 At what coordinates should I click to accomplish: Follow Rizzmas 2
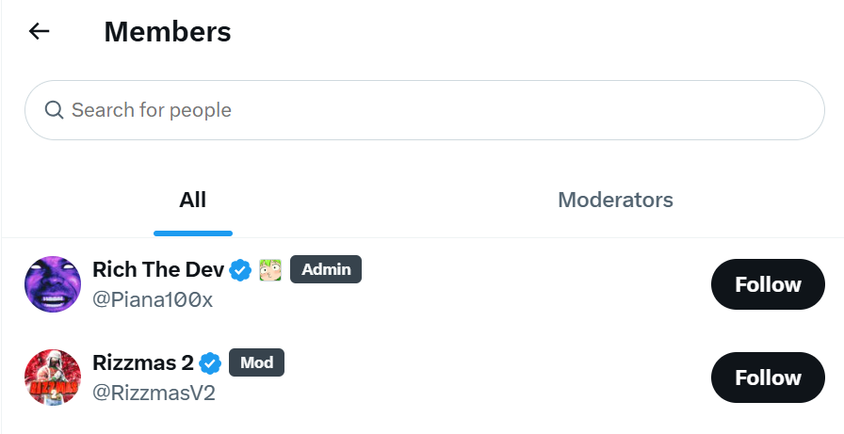(x=768, y=378)
